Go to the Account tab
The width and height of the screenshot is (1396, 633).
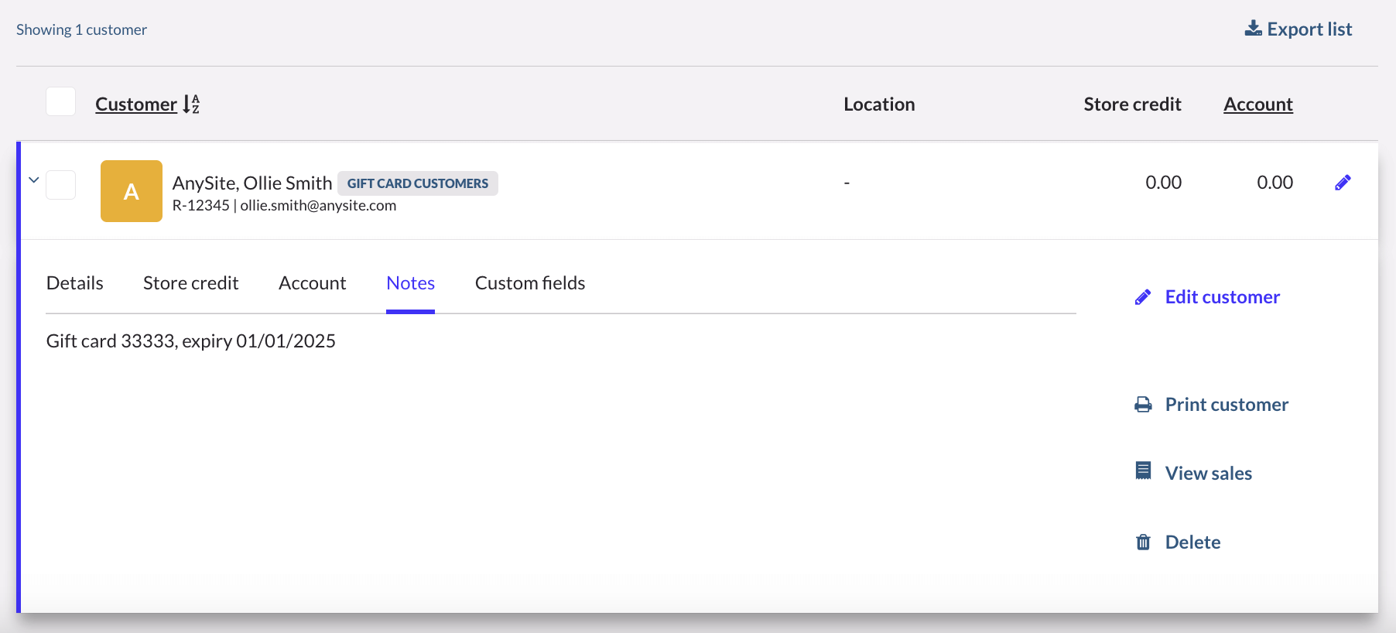click(312, 283)
